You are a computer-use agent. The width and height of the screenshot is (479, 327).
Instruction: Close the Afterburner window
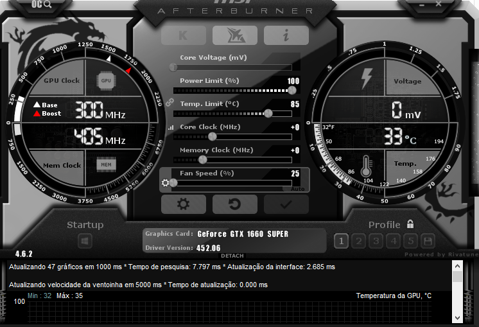439,4
